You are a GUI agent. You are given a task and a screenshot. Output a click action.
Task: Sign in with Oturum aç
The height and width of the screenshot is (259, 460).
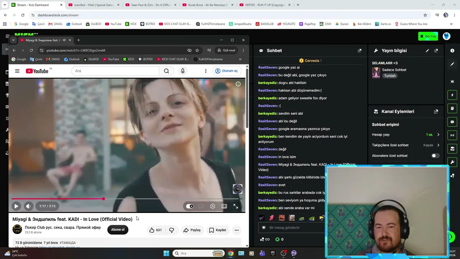tap(227, 71)
